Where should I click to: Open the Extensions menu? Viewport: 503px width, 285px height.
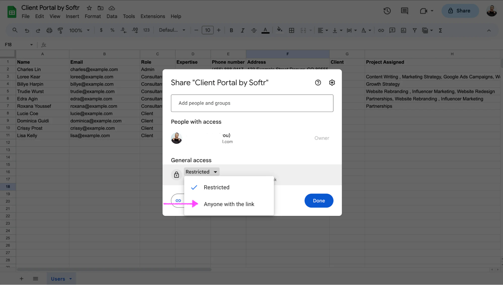152,16
